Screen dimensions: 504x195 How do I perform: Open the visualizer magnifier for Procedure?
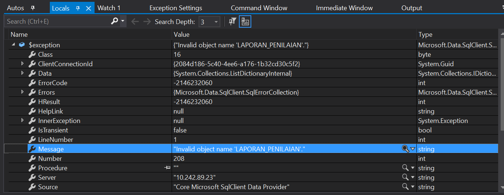[405, 168]
